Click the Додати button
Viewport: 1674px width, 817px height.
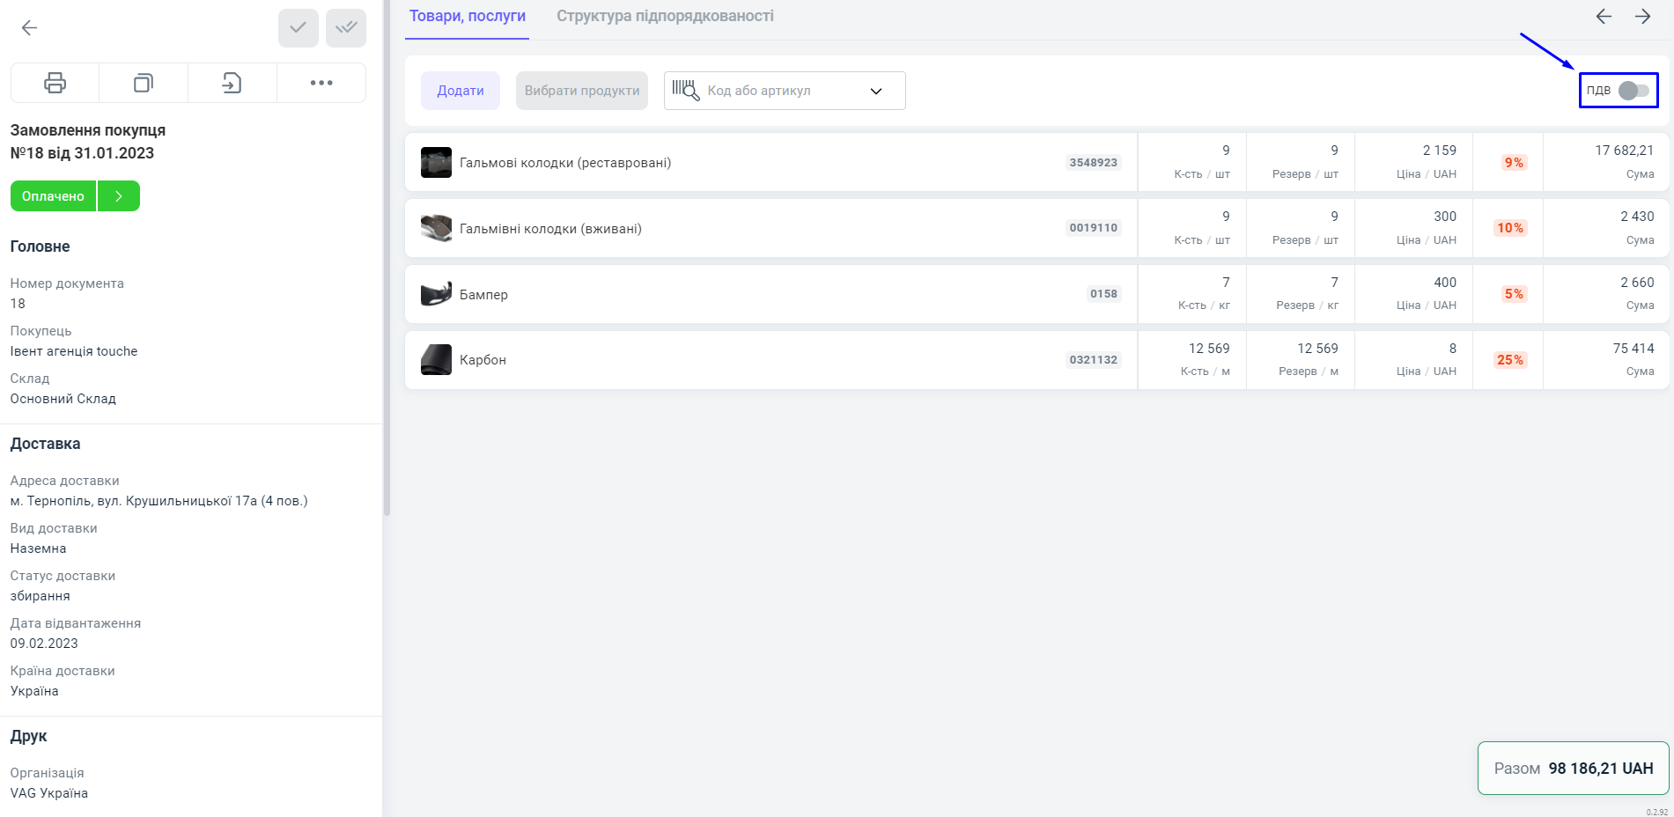(x=461, y=91)
